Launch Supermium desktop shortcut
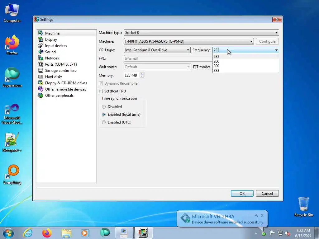319x239 pixels. 12,77
